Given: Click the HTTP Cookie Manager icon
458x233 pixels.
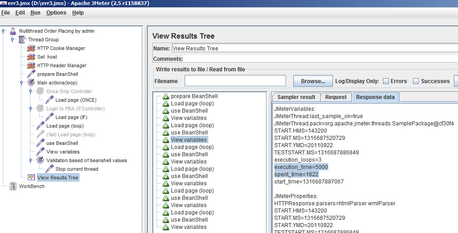Looking at the screenshot, I should tap(31, 48).
